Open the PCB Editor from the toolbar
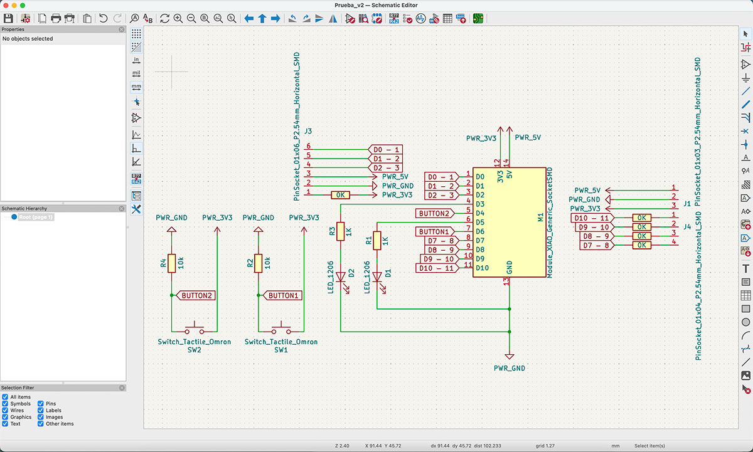753x452 pixels. 478,18
